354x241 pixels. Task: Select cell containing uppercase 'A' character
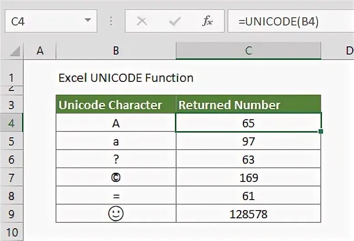pos(116,122)
